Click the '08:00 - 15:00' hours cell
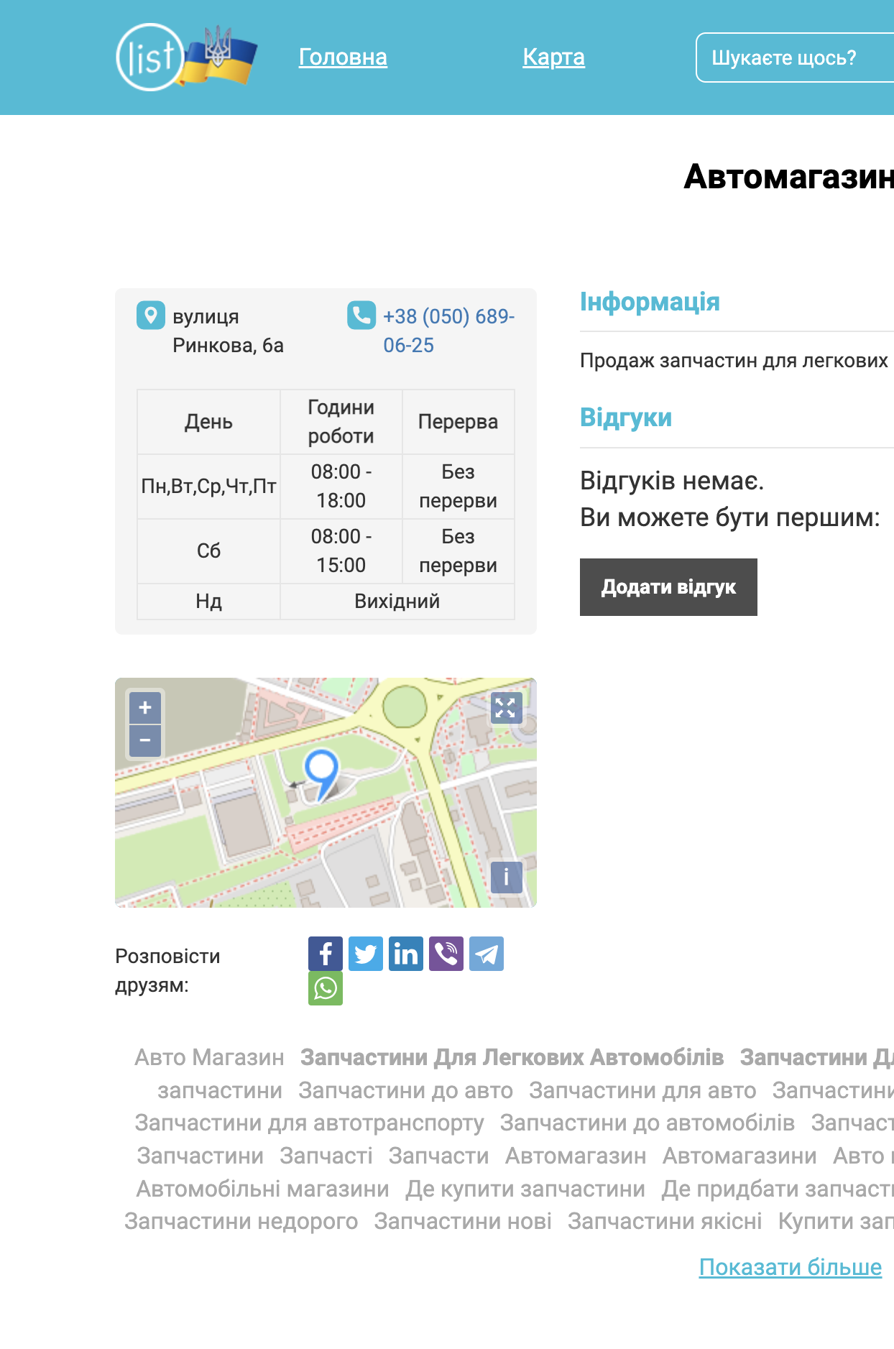Viewport: 894px width, 1349px height. click(341, 551)
